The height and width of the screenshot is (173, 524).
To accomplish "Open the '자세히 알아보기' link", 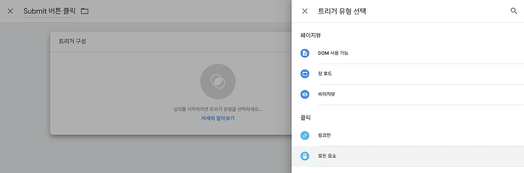I will (x=218, y=118).
